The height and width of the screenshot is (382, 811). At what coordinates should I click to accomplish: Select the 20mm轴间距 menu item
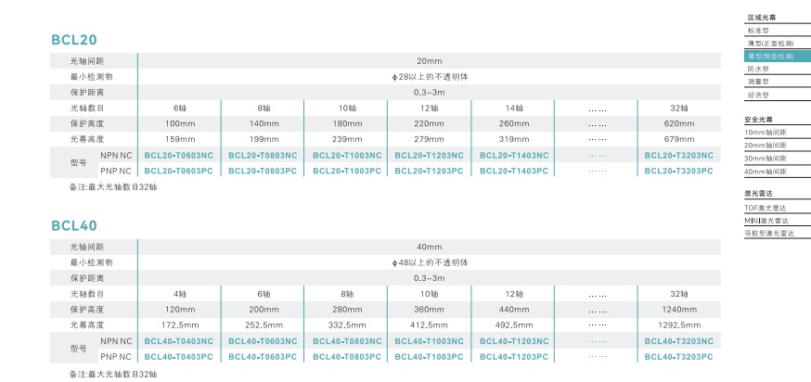click(766, 146)
